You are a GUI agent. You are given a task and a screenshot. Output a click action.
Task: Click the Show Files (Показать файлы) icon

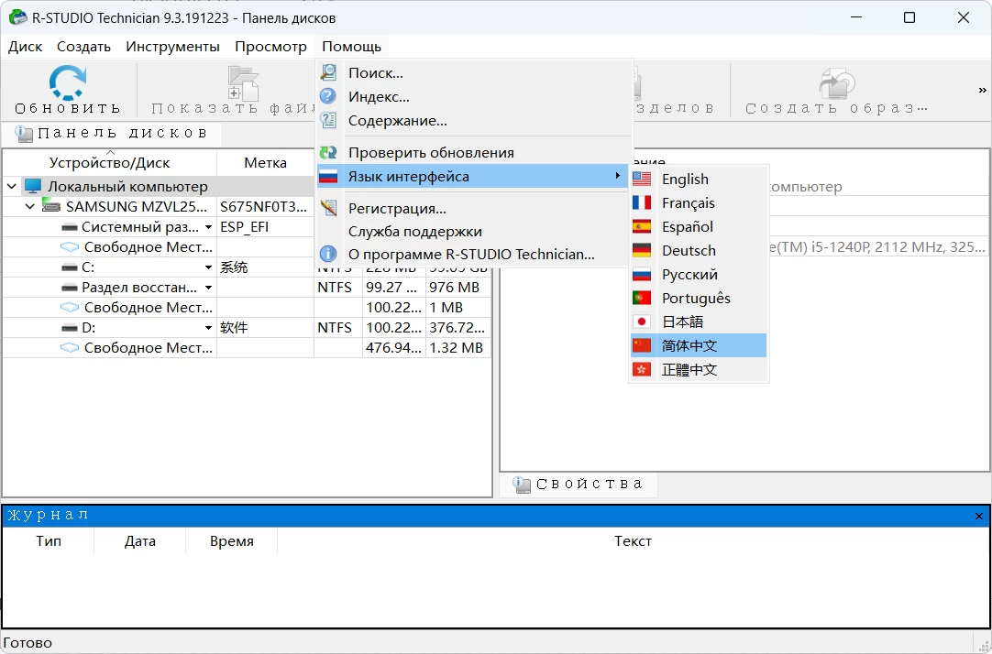pos(243,83)
